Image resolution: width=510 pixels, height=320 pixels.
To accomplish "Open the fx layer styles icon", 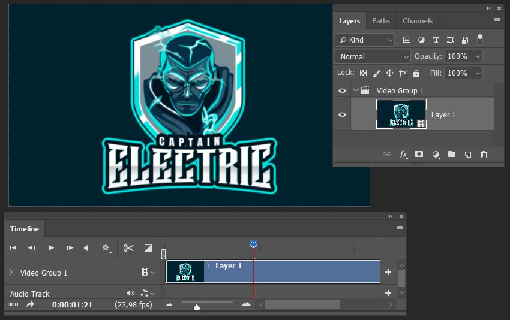I will click(x=403, y=155).
